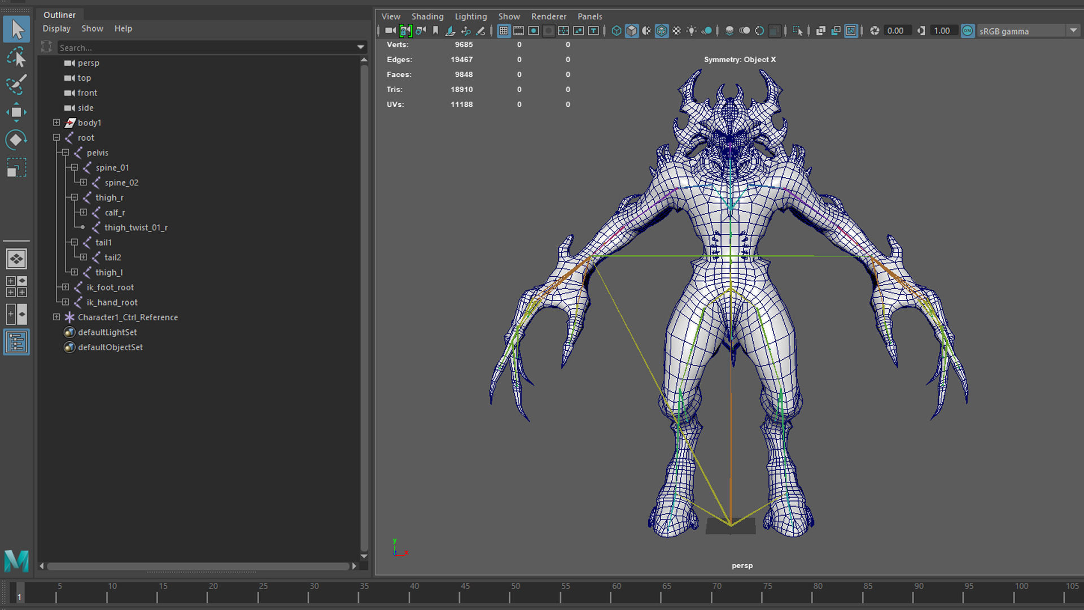Open the Outliner Show menu

[92, 28]
